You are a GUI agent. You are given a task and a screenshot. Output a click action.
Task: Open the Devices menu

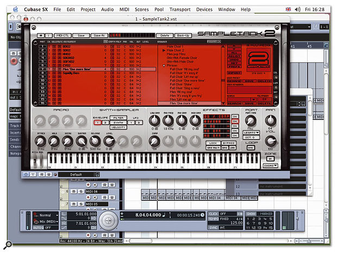[x=204, y=9]
